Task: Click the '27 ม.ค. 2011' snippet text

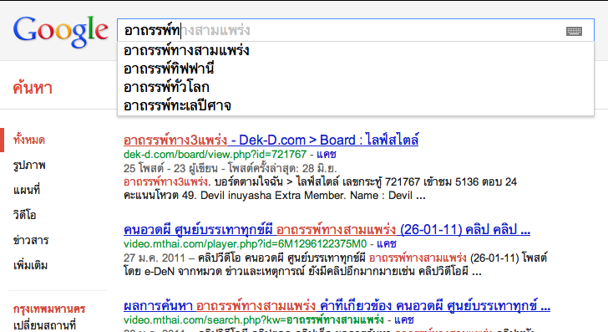Action: pos(155,258)
